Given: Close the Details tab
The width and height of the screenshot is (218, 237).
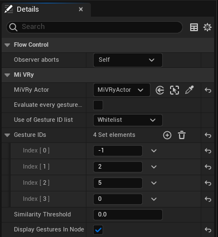Looking at the screenshot, I should pyautogui.click(x=81, y=9).
